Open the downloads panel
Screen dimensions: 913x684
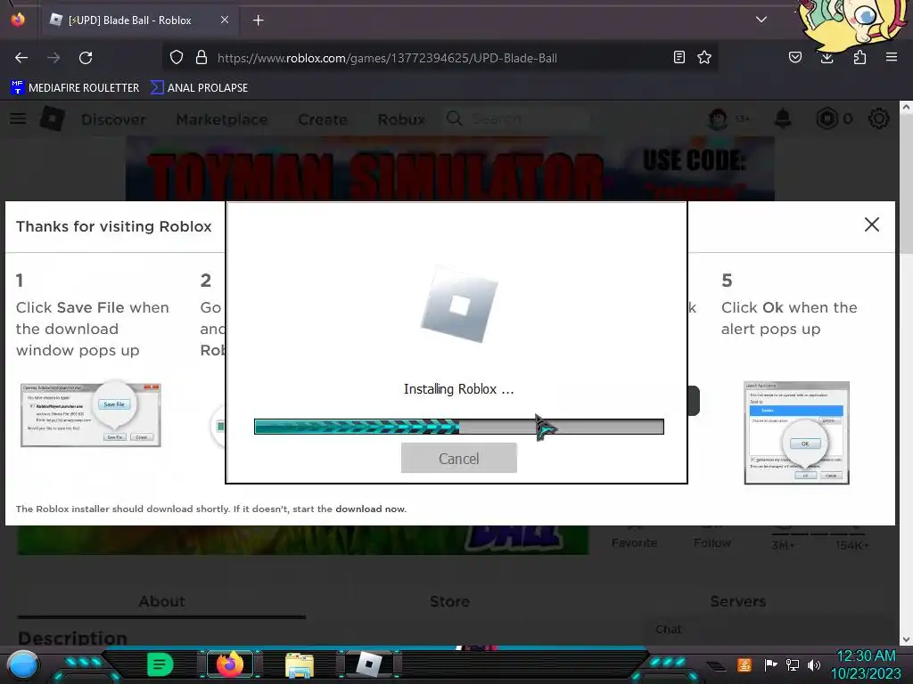coord(827,58)
